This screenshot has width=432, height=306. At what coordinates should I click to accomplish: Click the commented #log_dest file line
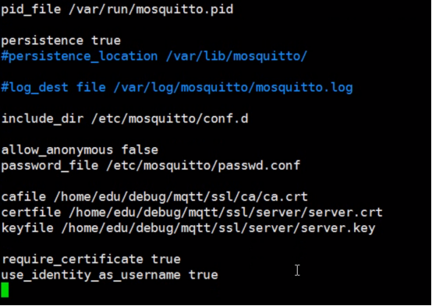click(x=177, y=88)
